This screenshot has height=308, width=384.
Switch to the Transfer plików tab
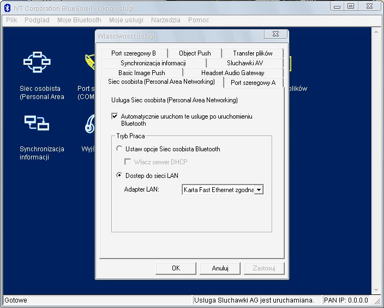(x=253, y=53)
